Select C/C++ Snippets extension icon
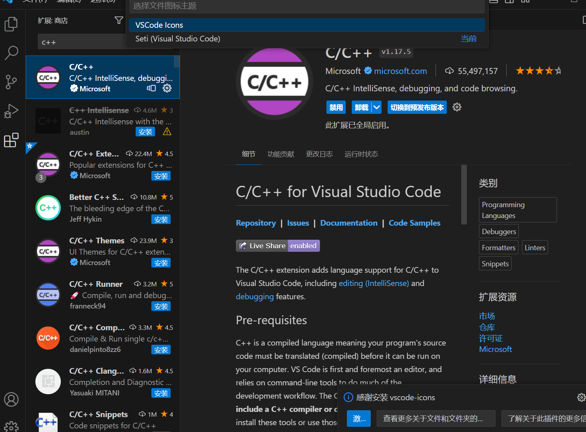The height and width of the screenshot is (432, 586). (46, 422)
